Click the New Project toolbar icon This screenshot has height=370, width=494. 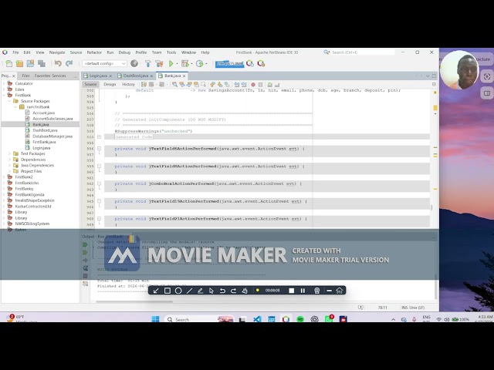click(19, 63)
